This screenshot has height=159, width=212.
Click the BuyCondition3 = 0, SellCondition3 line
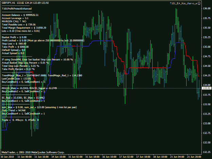click(x=23, y=101)
